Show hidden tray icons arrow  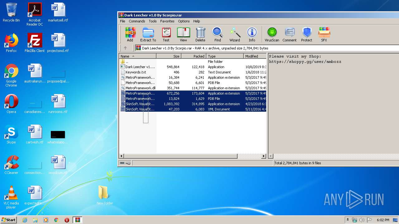348,220
